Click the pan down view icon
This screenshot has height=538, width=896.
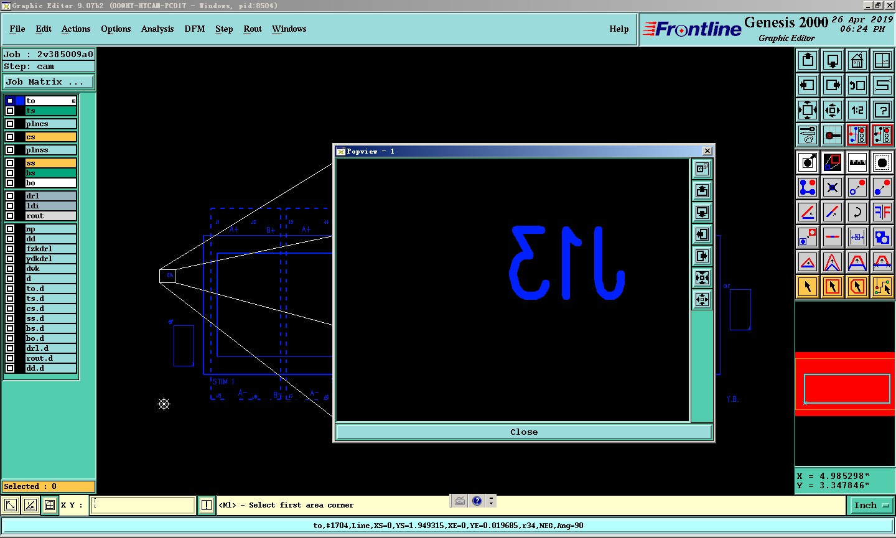coord(833,60)
